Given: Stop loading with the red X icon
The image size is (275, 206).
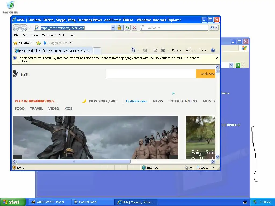Looking at the screenshot, I should [x=135, y=28].
